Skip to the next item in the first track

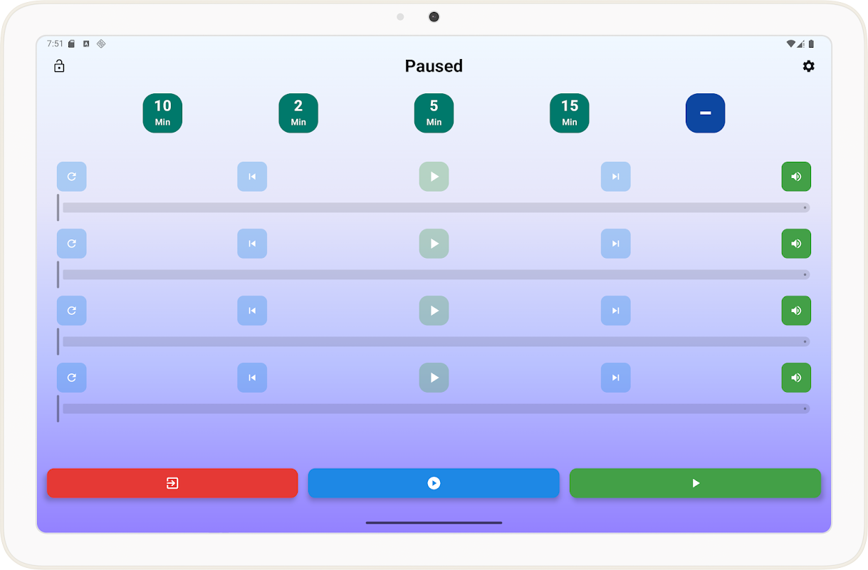615,177
